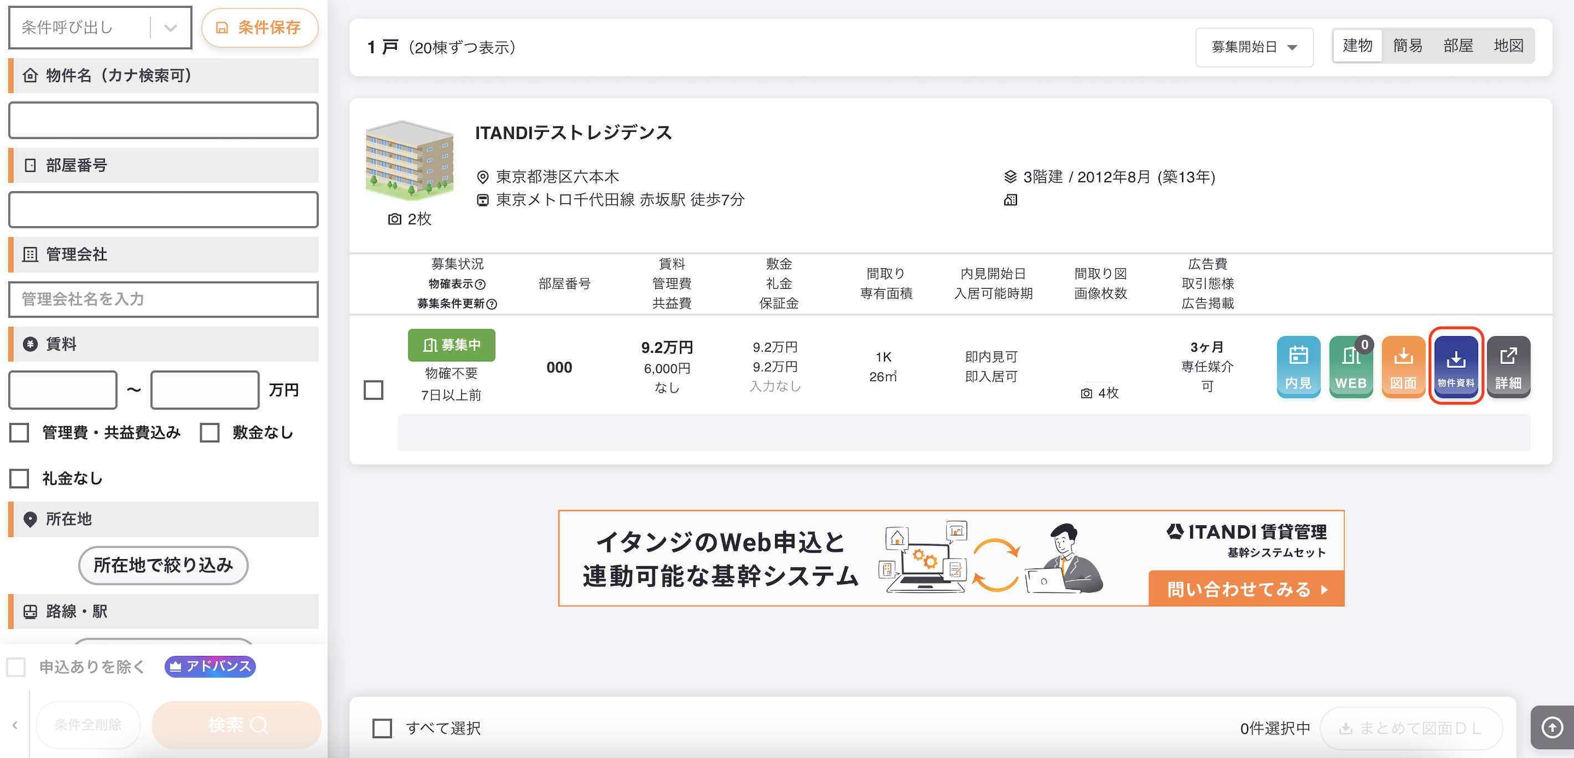This screenshot has height=758, width=1574.
Task: Download floor plan via 図面 button
Action: coord(1403,367)
